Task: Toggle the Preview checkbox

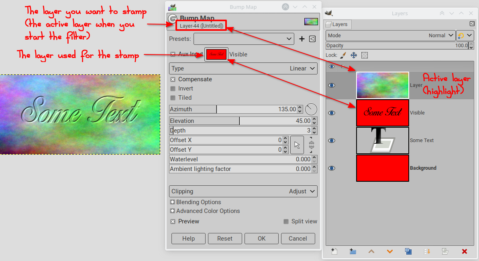Action: coord(173,221)
